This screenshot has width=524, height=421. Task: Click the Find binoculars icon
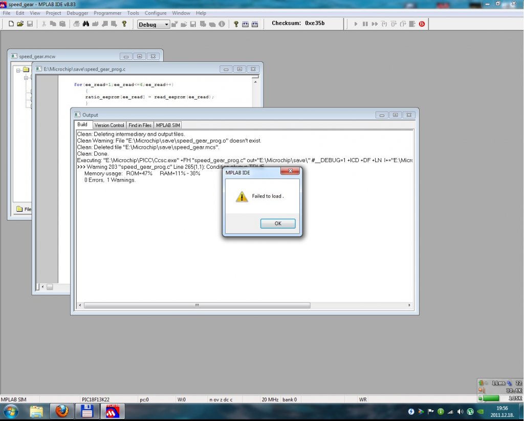pos(86,24)
